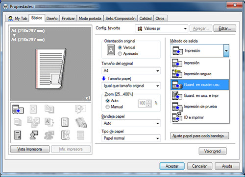
Task: Click the greyed letter A overlay icon
Action: point(49,122)
